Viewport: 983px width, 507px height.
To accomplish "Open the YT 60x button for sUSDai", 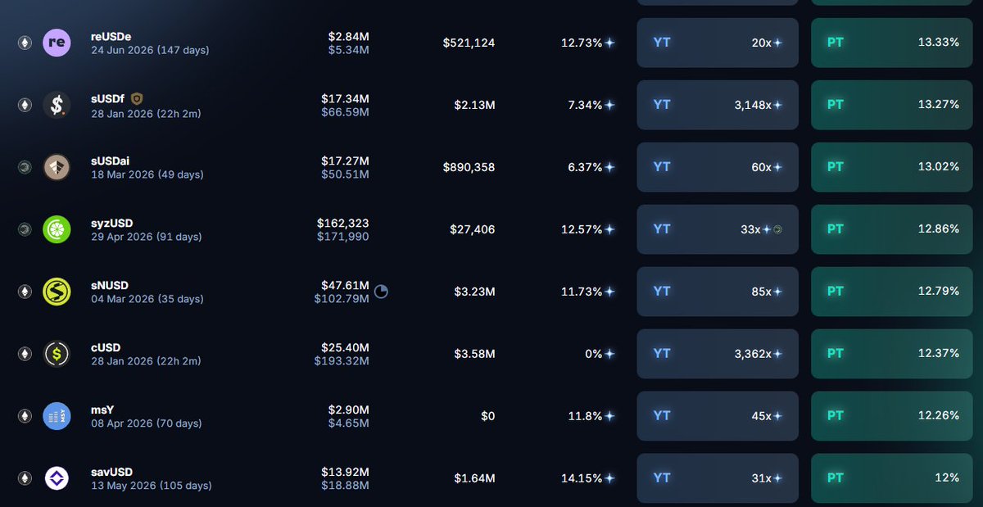I will [718, 167].
